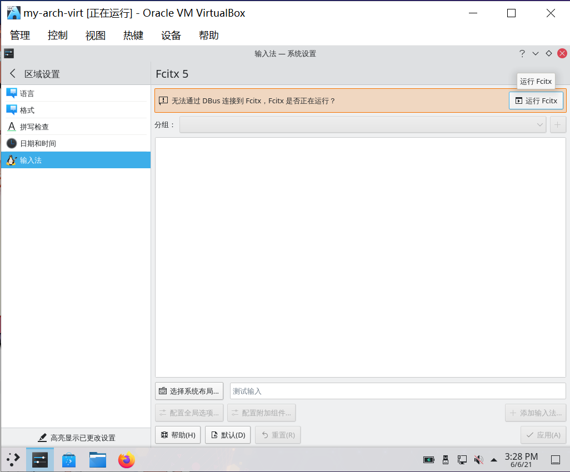Open Firefox from the taskbar

point(126,460)
